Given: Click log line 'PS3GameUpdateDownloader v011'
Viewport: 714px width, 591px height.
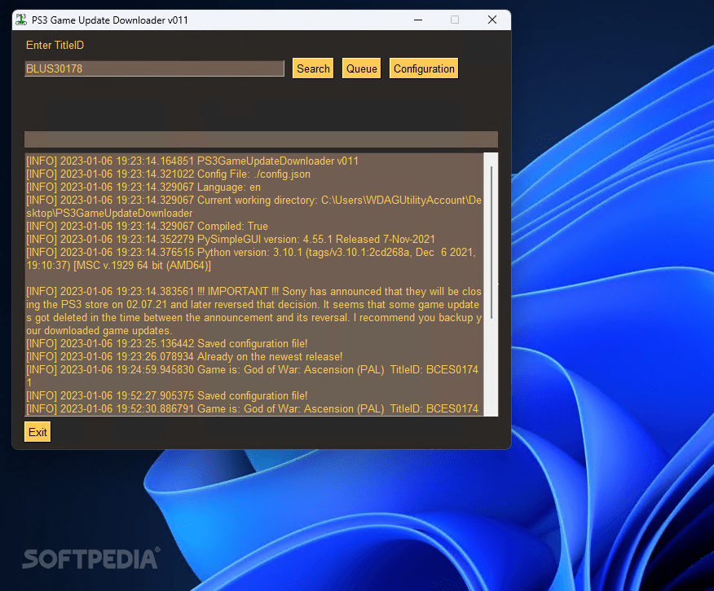Looking at the screenshot, I should 192,161.
